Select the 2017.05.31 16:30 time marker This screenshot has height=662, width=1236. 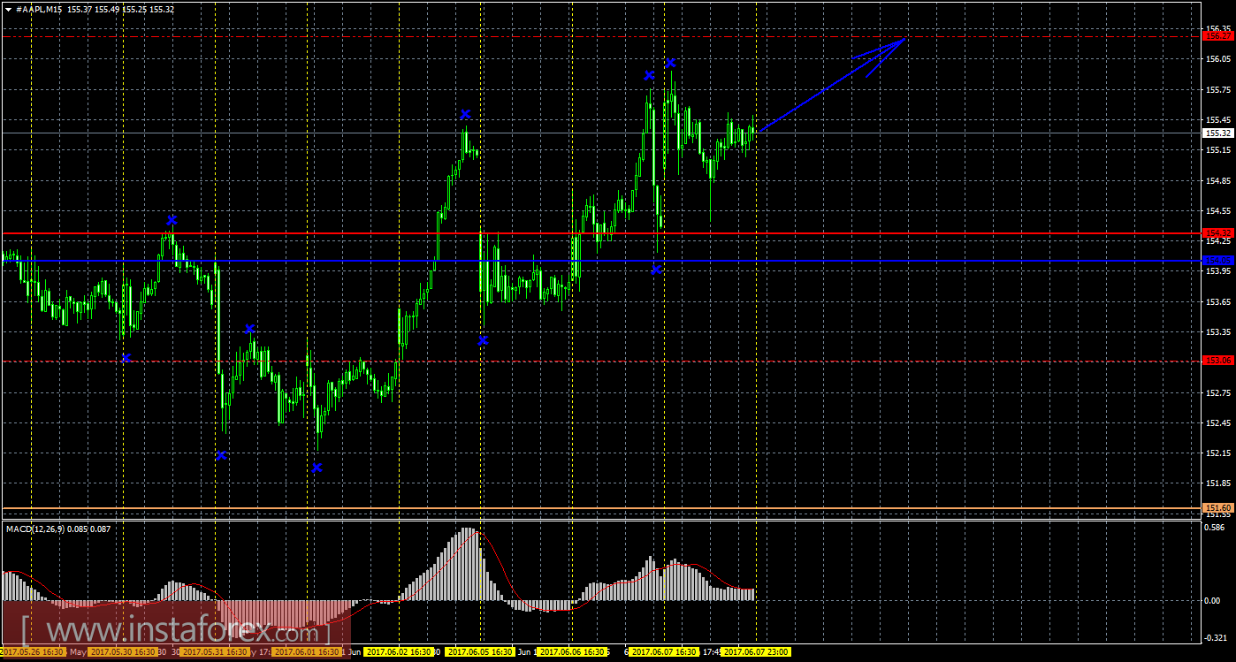214,652
